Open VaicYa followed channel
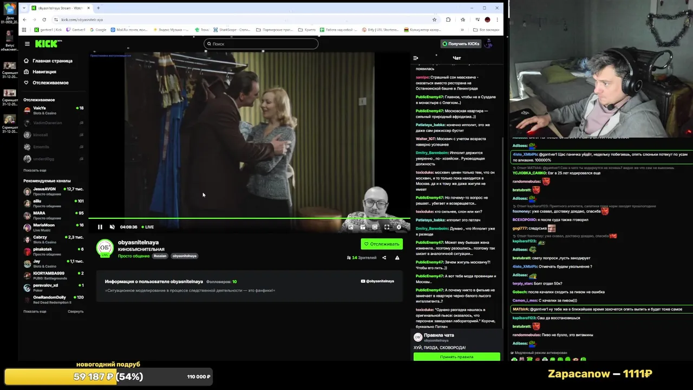Screen dimensions: 693x390 pyautogui.click(x=54, y=110)
